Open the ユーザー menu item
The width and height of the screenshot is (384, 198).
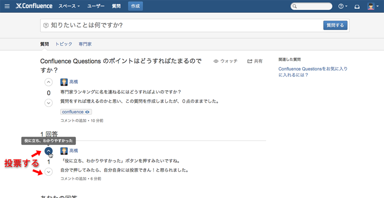click(96, 6)
